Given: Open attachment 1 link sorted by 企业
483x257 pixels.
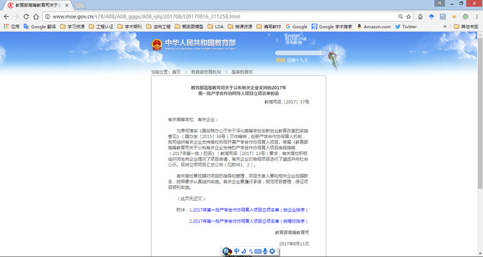Looking at the screenshot, I should 248,209.
